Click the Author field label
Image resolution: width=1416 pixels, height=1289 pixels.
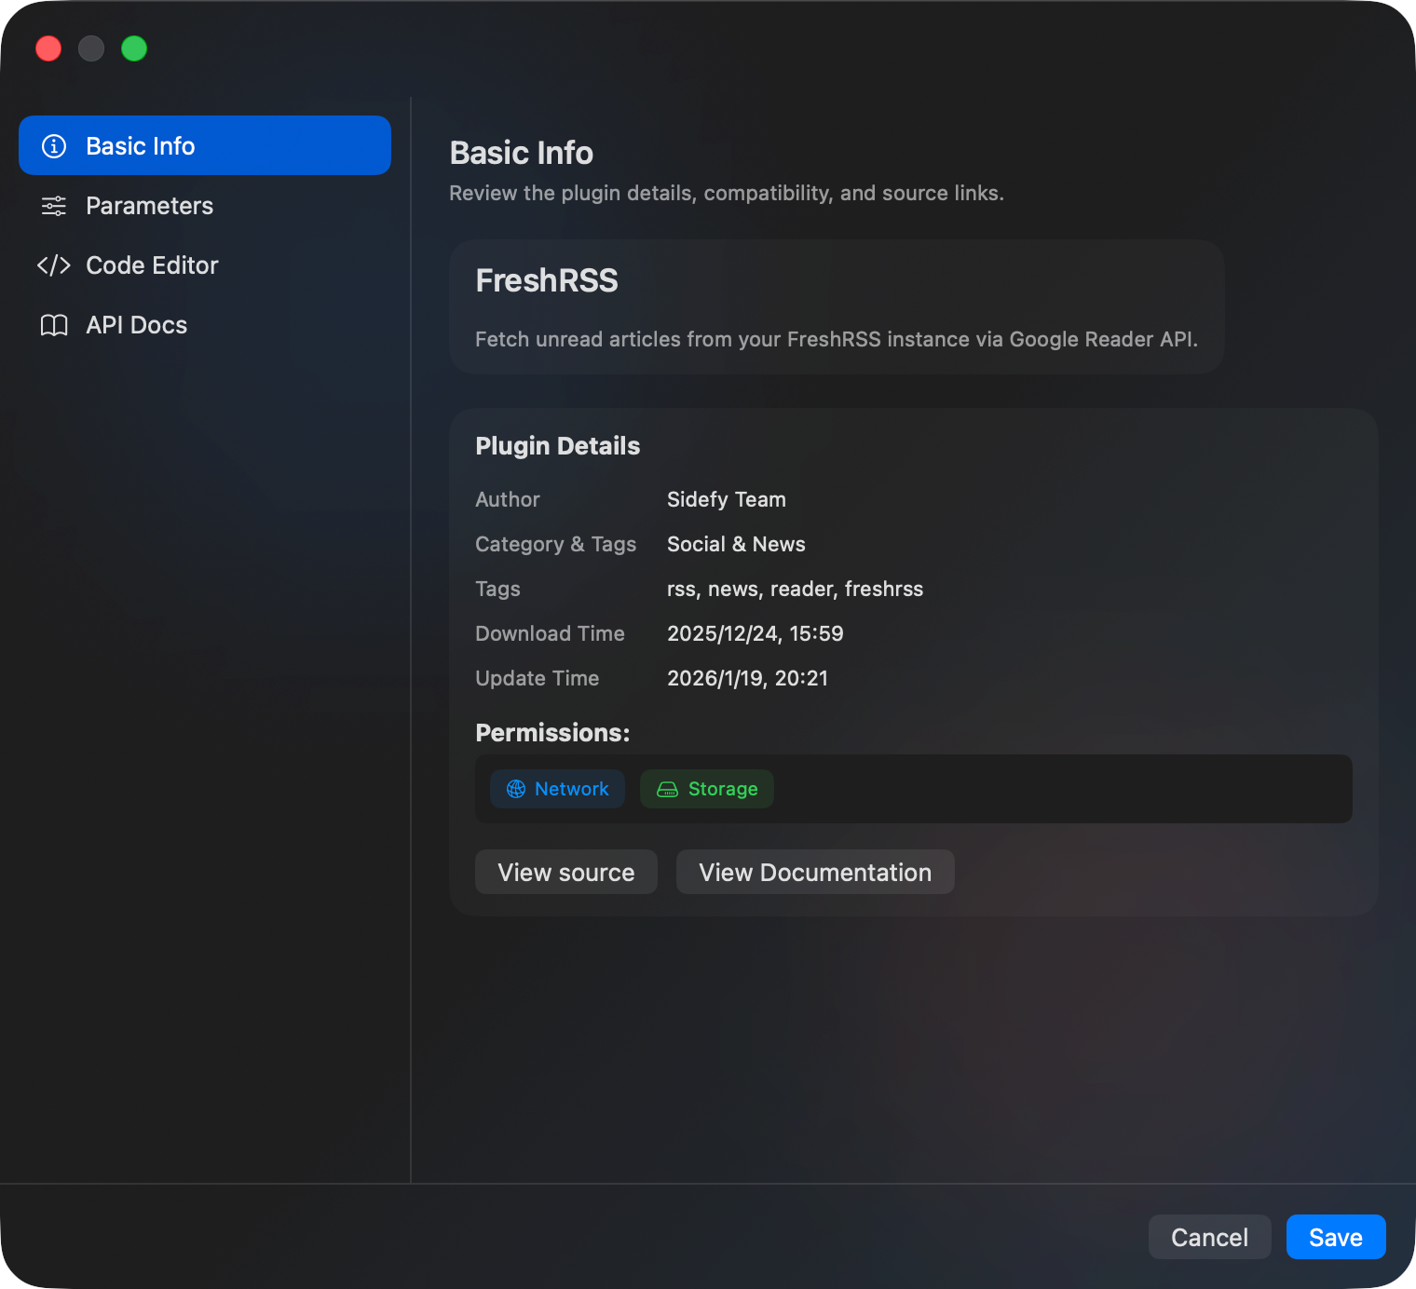508,499
